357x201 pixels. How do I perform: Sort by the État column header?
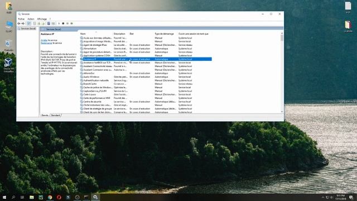coord(132,33)
